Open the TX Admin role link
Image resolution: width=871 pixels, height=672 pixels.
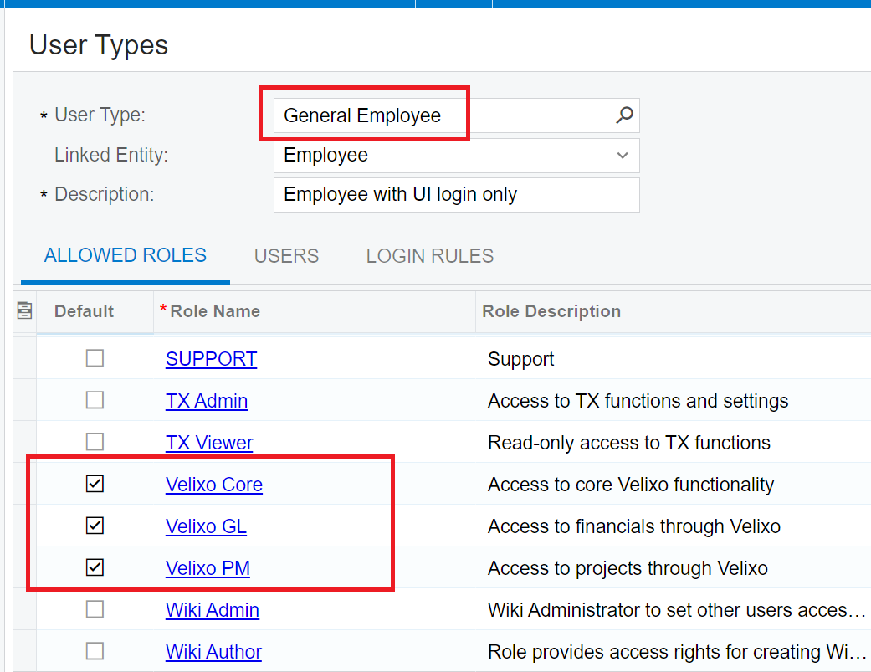[207, 400]
